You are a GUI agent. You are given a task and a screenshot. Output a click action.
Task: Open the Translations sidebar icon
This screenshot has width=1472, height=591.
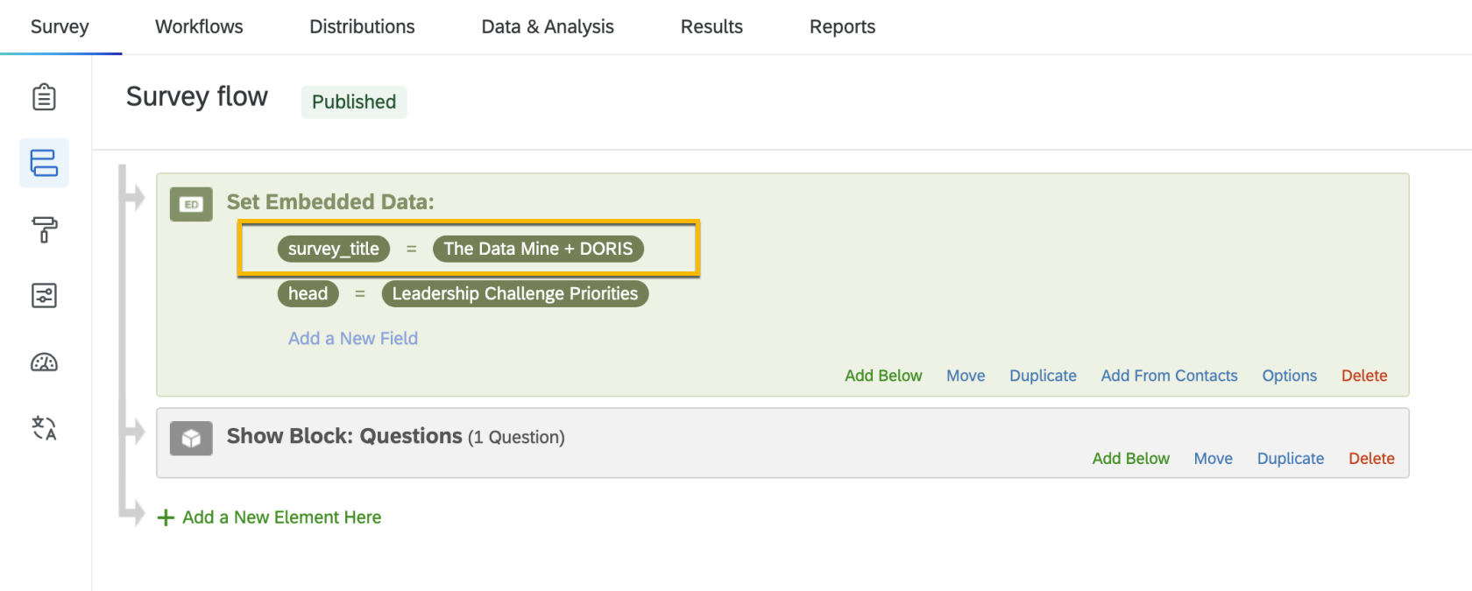pyautogui.click(x=44, y=428)
